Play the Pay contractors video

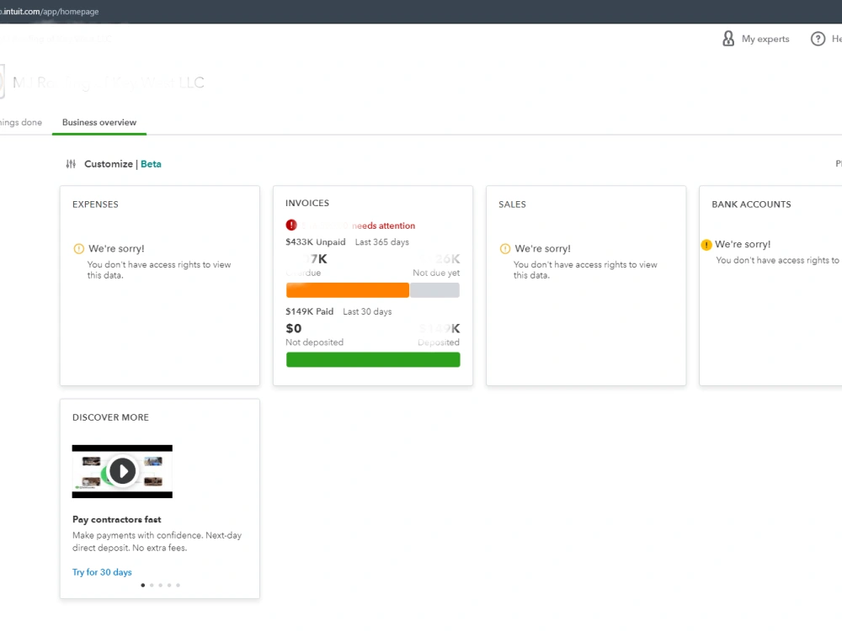click(x=122, y=471)
